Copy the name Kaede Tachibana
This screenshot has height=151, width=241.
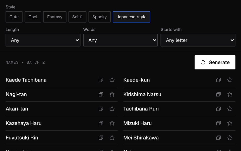point(101,80)
